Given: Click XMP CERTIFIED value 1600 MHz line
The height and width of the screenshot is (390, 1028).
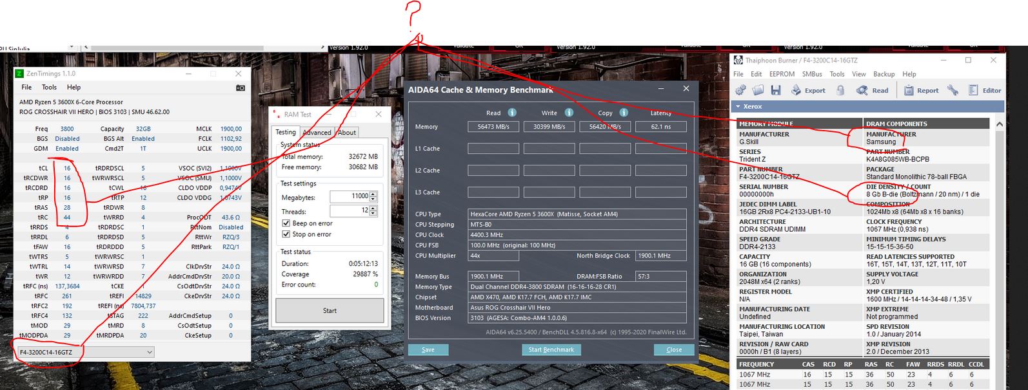Looking at the screenshot, I should pos(918,299).
